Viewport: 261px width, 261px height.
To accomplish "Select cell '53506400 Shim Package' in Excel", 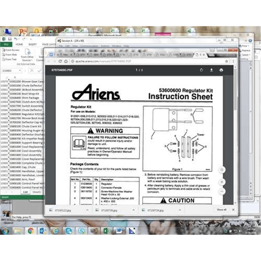I will click(x=24, y=98).
